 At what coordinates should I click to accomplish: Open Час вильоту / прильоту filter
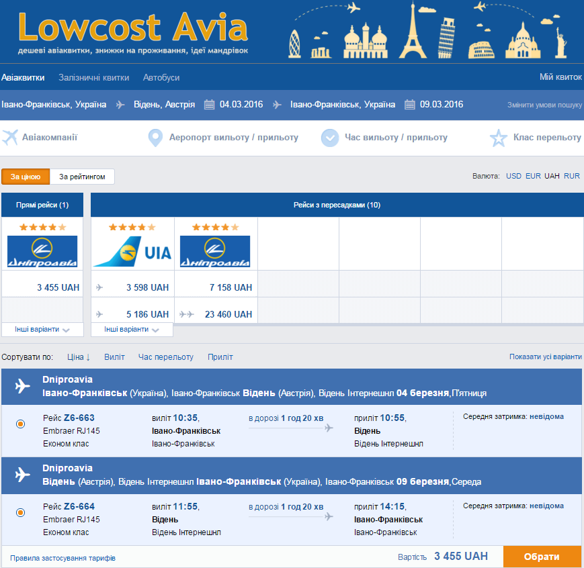click(396, 138)
